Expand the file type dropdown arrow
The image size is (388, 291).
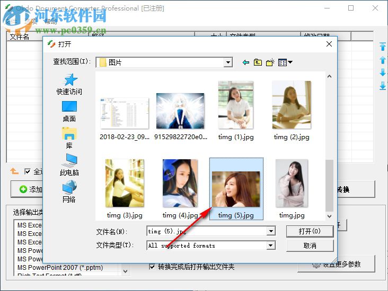271,245
